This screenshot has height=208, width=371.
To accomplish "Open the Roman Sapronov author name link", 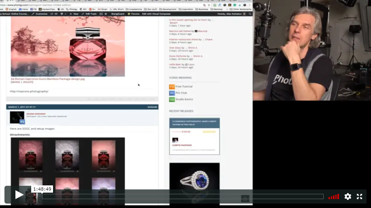I will 36,113.
